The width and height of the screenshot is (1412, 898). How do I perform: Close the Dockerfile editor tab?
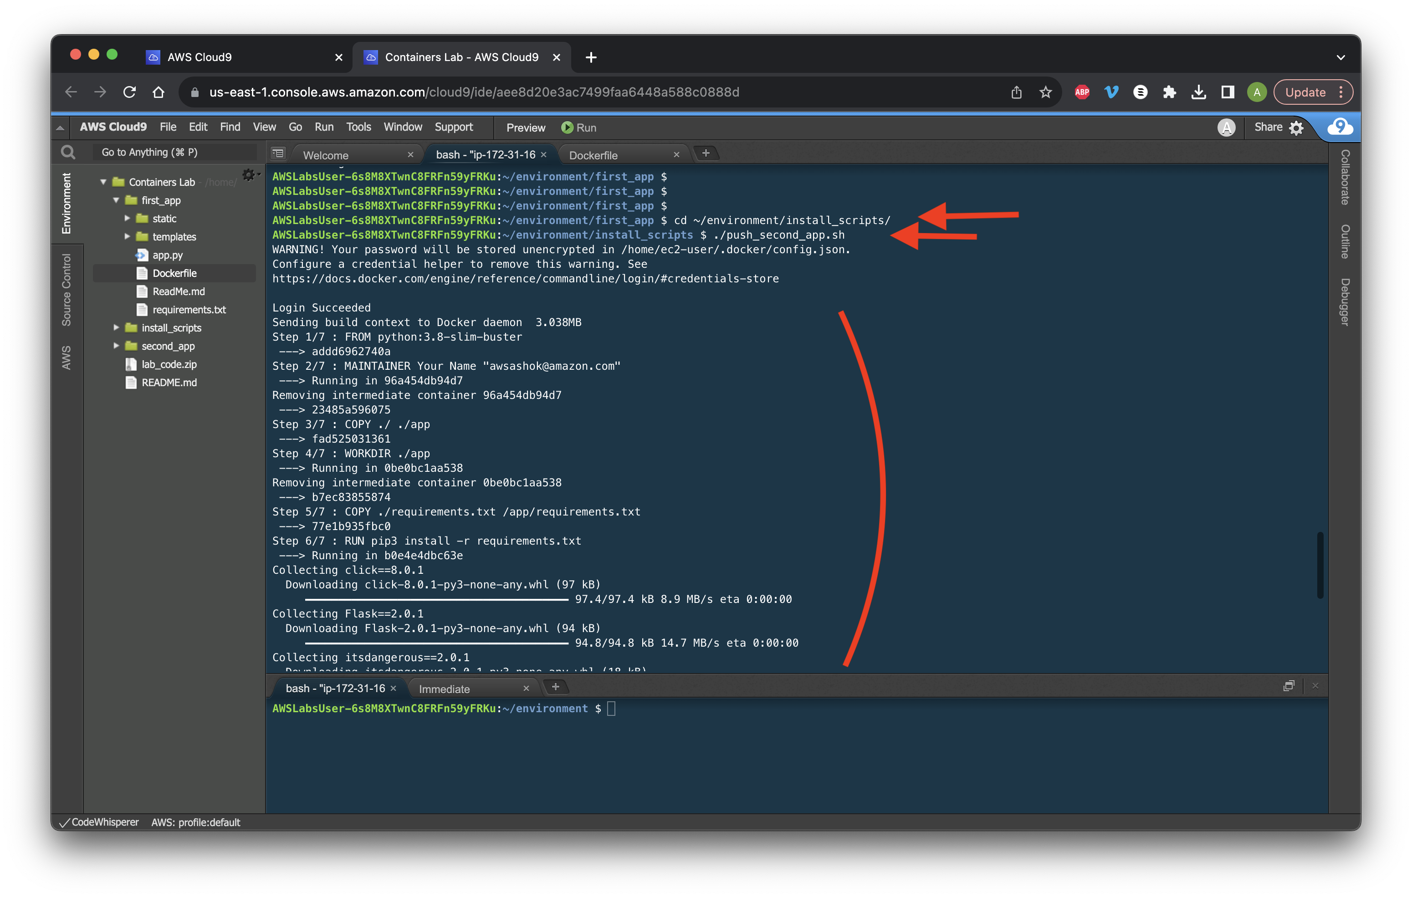(x=676, y=155)
